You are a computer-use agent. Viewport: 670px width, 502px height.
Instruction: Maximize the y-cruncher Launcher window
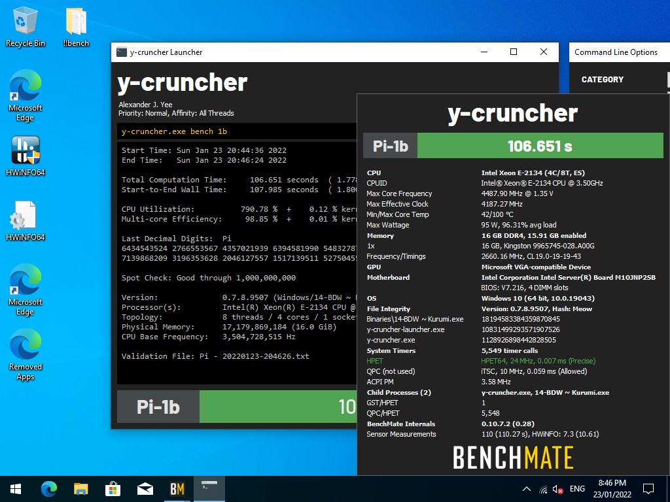(514, 52)
